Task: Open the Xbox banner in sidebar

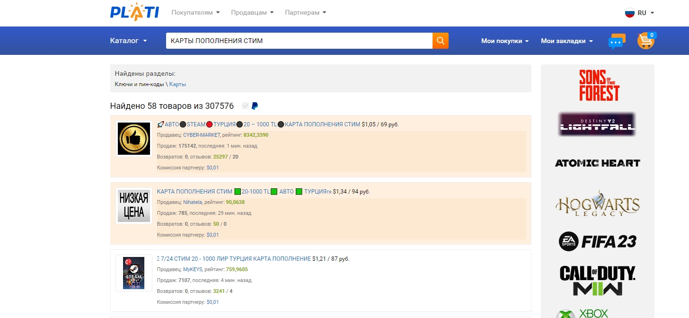Action: [x=583, y=313]
